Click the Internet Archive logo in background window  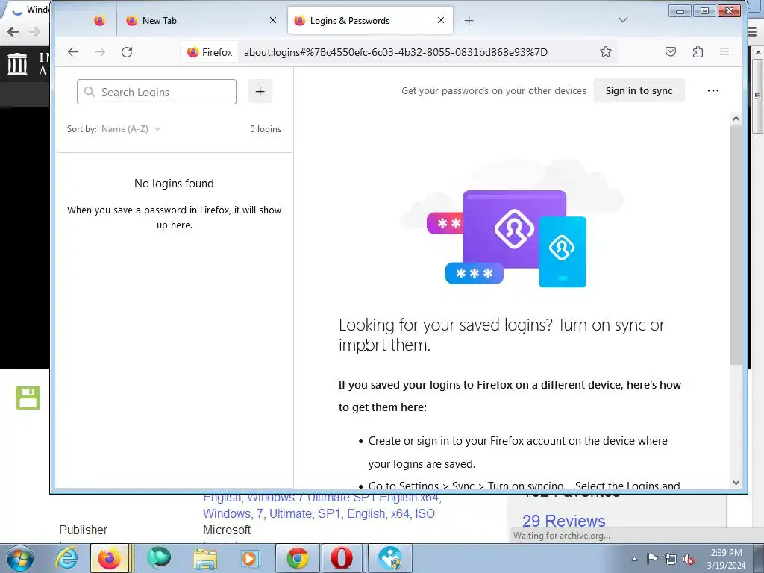coord(18,64)
